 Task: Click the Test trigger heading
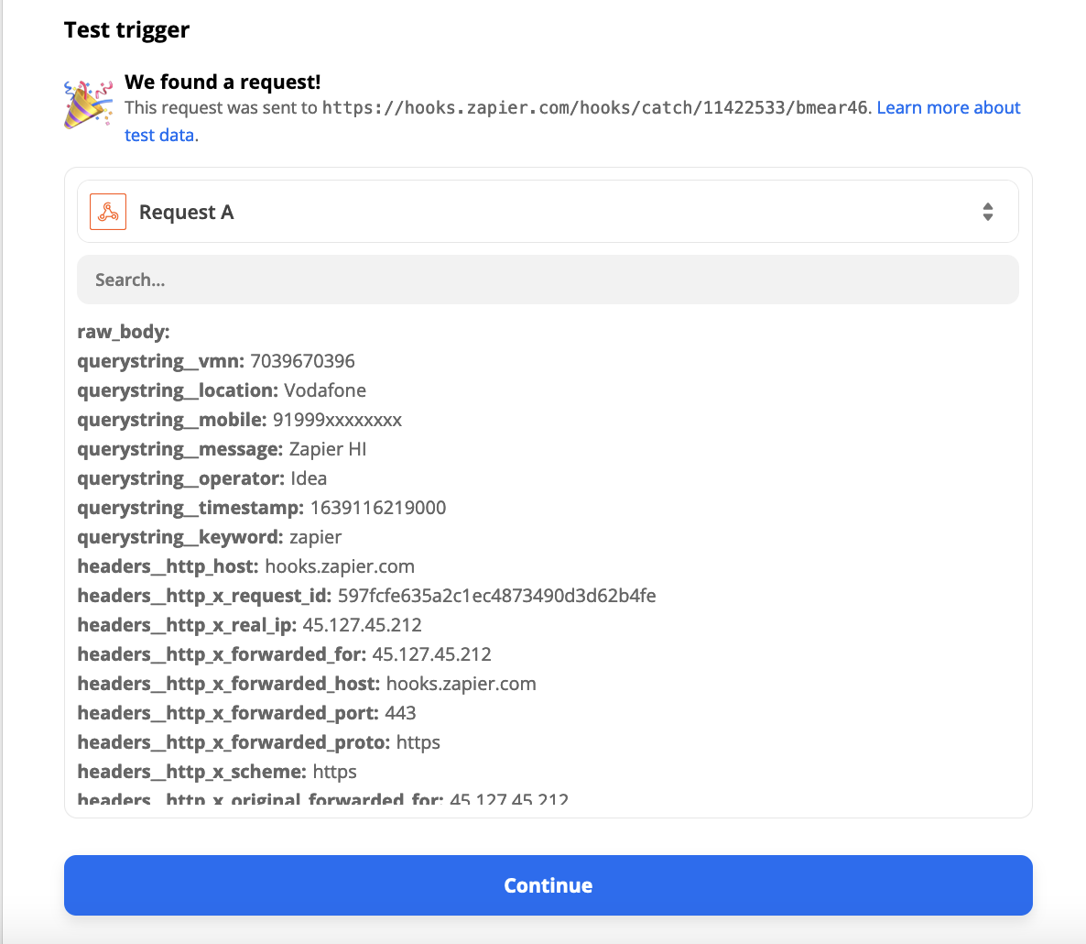coord(126,30)
